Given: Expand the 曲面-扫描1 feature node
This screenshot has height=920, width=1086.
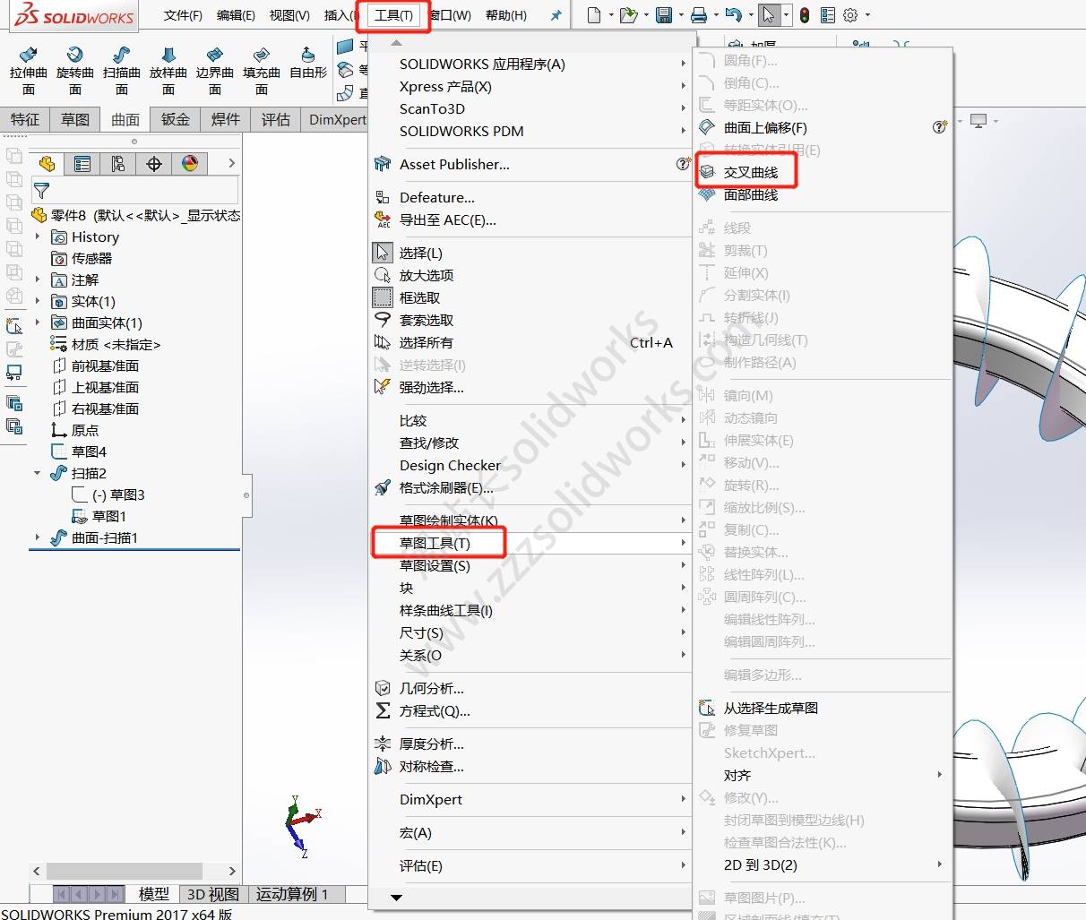Looking at the screenshot, I should pos(38,537).
